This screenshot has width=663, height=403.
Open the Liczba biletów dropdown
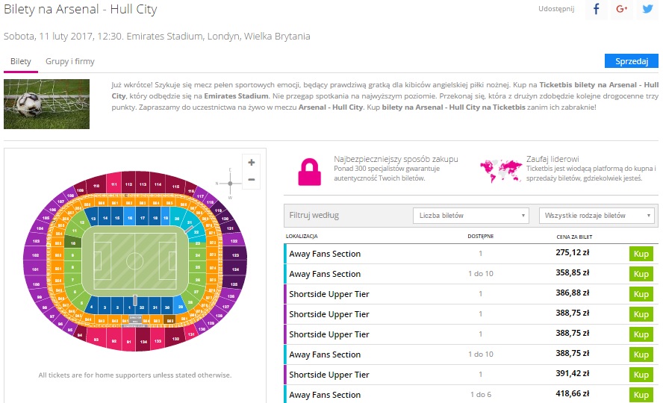(x=470, y=216)
